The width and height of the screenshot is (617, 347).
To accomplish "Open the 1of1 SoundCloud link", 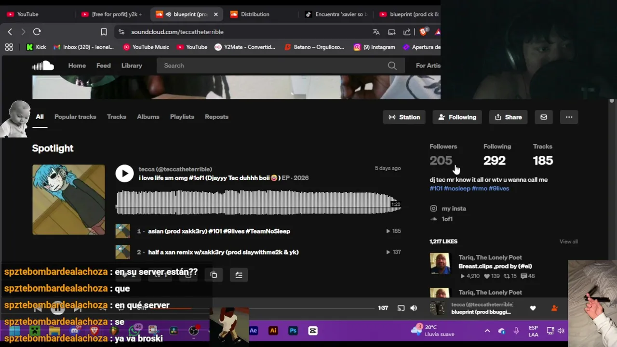I will pos(447,219).
